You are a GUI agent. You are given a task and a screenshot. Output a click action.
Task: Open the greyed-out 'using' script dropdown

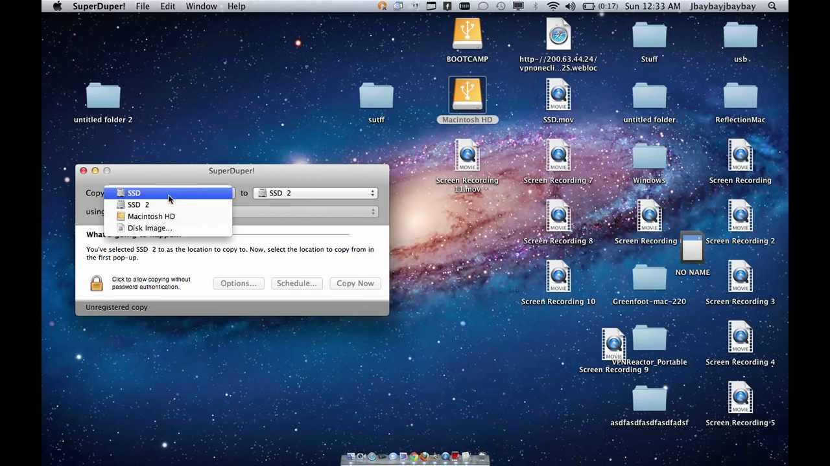tap(305, 212)
